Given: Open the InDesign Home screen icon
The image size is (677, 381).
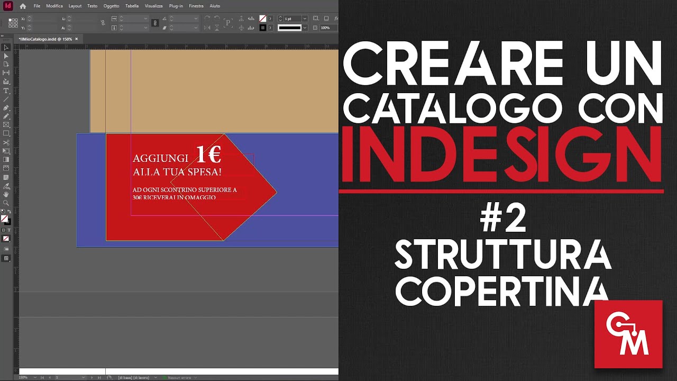Looking at the screenshot, I should [x=23, y=6].
